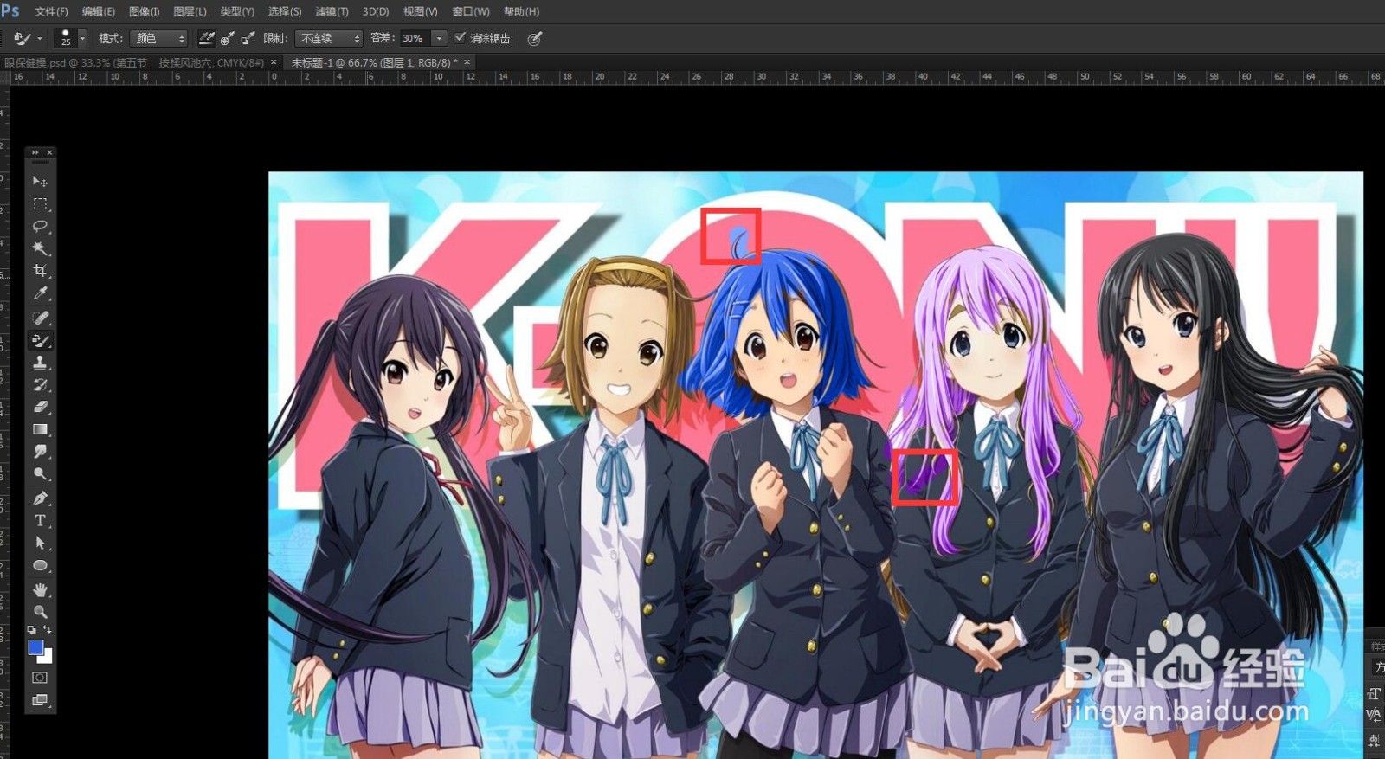
Task: Select the Smudge tool
Action: (x=40, y=452)
